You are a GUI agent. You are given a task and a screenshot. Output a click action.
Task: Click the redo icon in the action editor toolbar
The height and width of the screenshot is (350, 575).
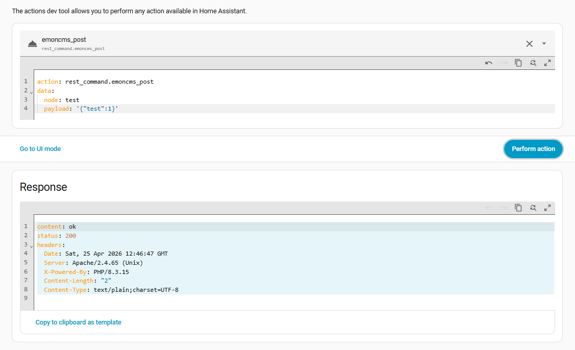tap(503, 62)
